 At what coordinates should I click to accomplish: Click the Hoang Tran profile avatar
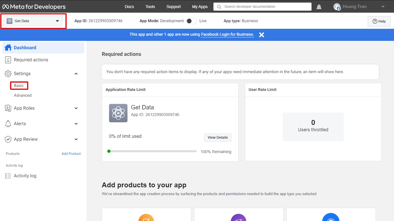pos(337,7)
